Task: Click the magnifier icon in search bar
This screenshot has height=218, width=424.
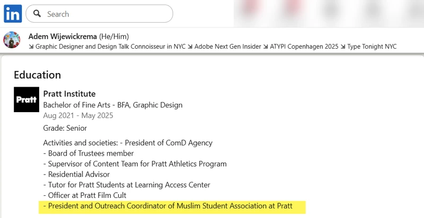Action: pos(37,14)
